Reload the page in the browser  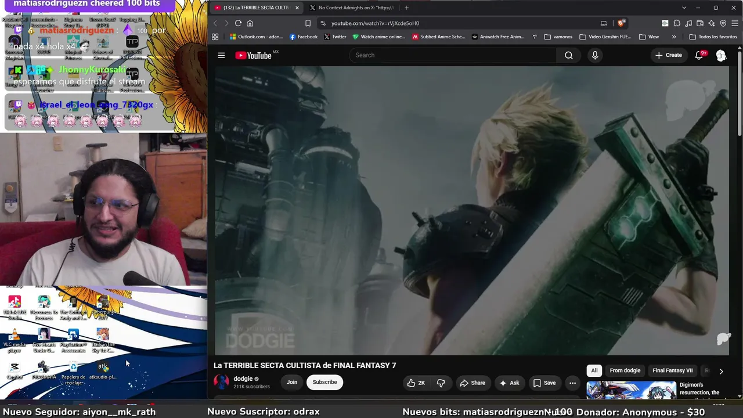(238, 23)
